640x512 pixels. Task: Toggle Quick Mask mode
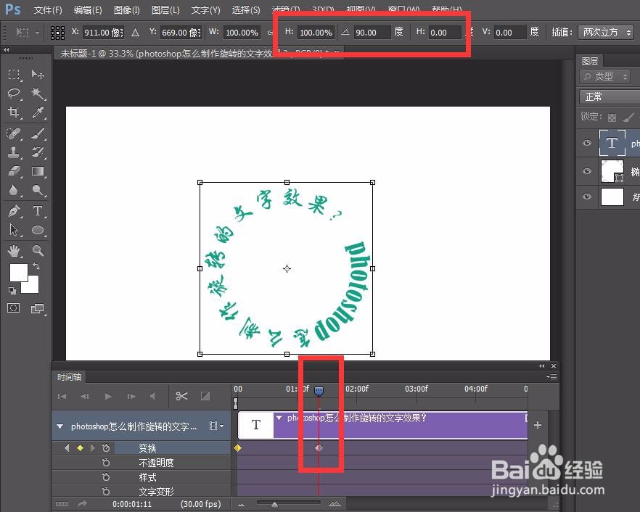tap(14, 308)
